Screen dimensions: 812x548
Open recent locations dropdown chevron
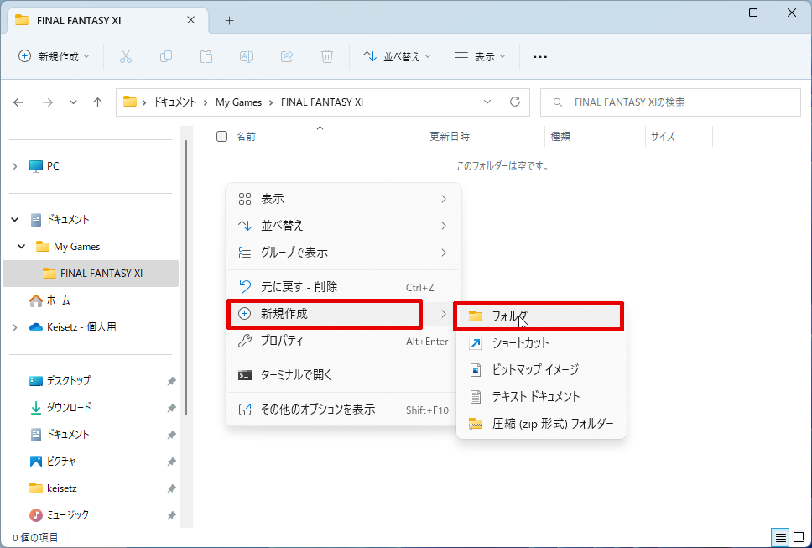click(73, 102)
